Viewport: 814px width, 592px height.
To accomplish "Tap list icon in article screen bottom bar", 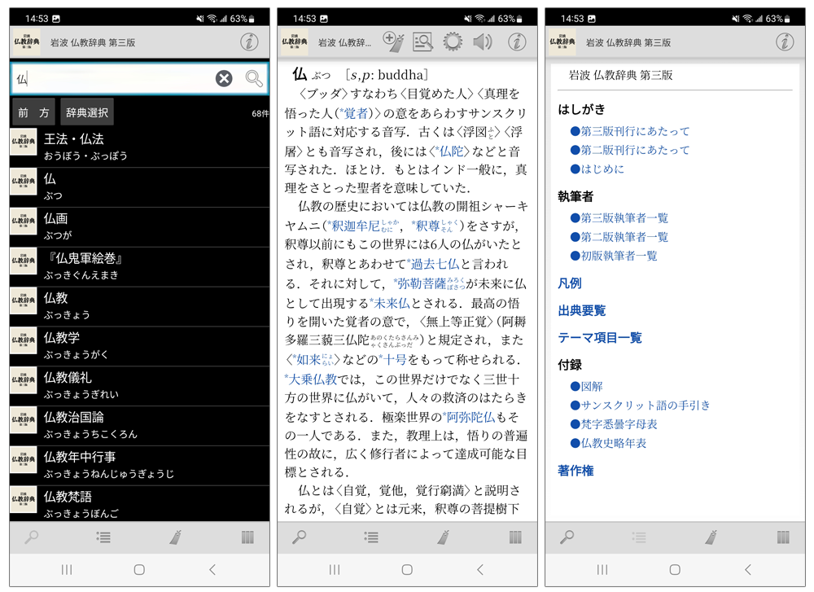I will point(371,537).
